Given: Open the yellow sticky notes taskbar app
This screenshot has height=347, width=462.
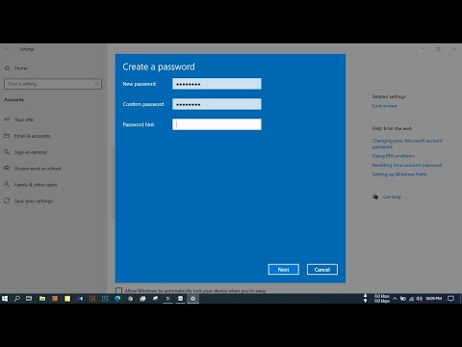Looking at the screenshot, I should coord(67,299).
